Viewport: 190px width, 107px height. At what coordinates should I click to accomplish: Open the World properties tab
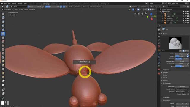159,46
